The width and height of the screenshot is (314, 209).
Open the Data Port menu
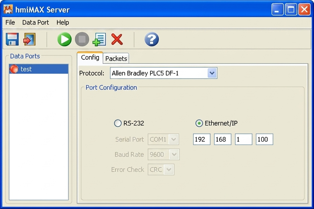point(36,22)
